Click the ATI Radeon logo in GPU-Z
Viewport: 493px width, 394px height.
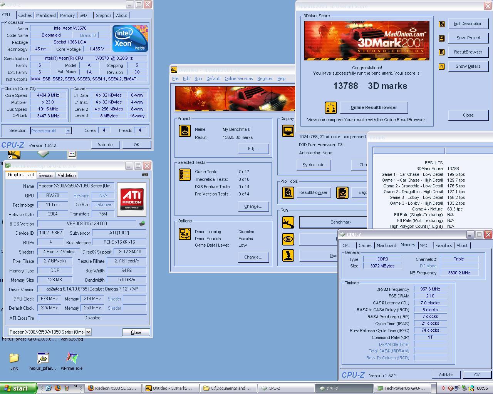click(x=132, y=199)
